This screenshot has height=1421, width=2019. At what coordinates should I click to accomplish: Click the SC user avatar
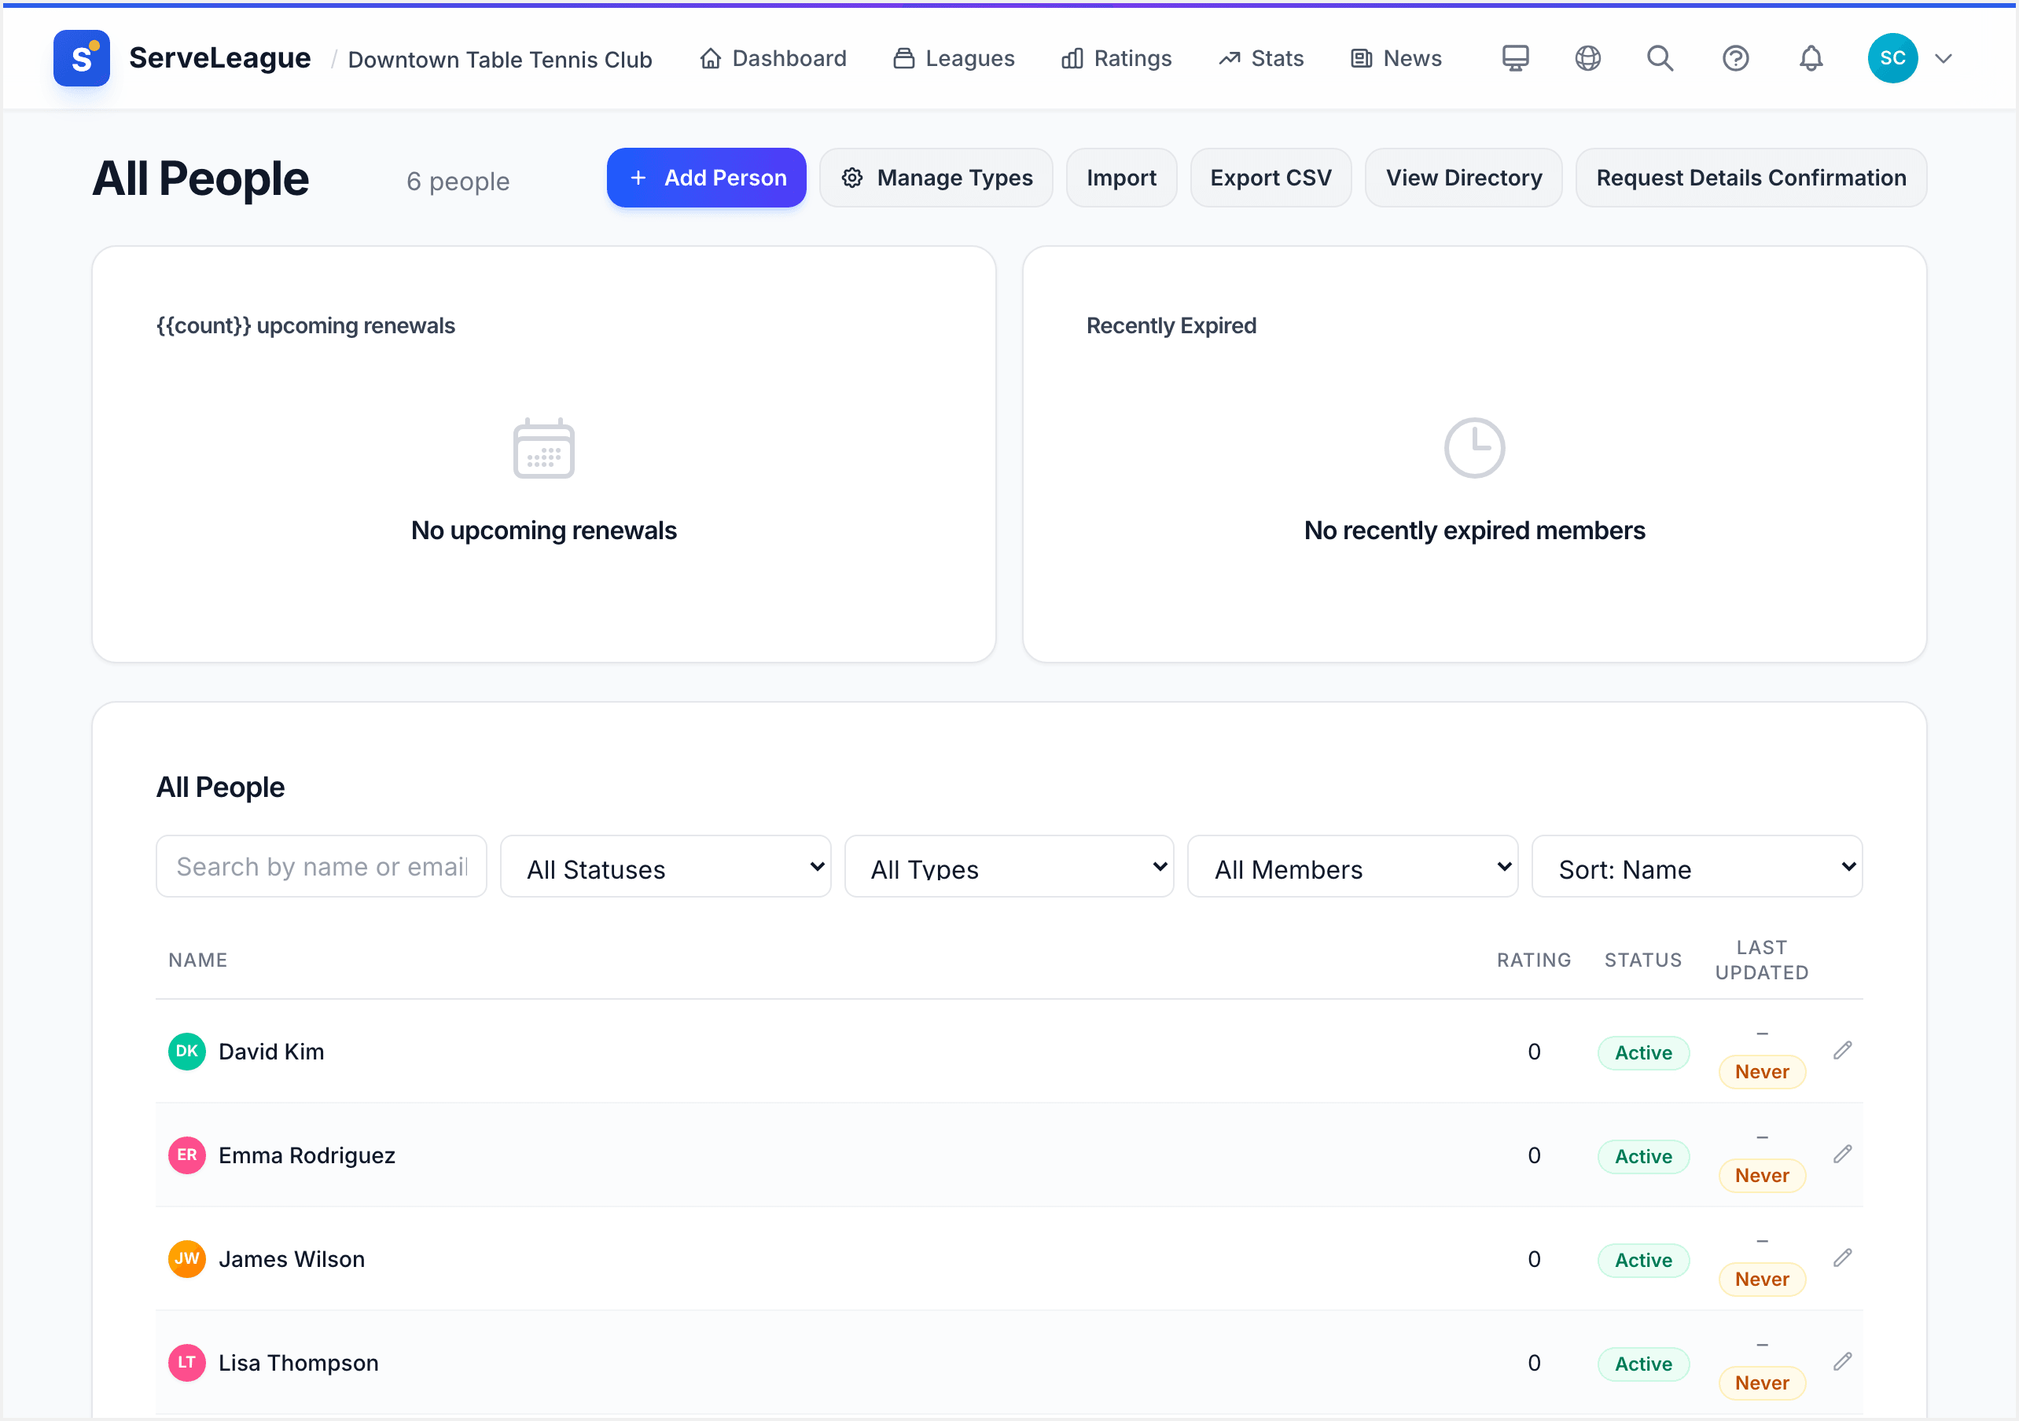1892,58
